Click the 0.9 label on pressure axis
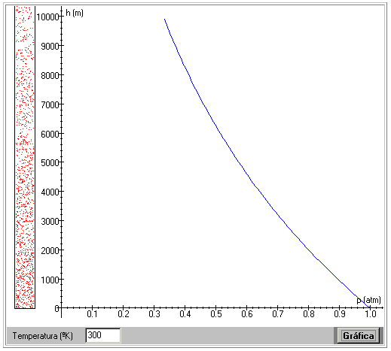The image size is (391, 351). pyautogui.click(x=340, y=314)
